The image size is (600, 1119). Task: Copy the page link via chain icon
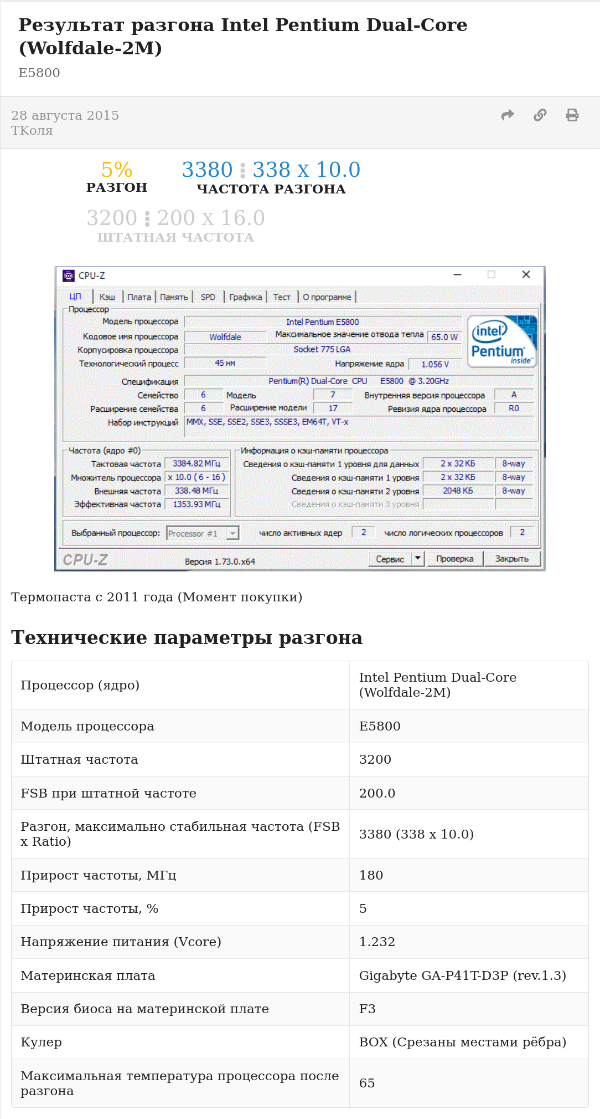pyautogui.click(x=540, y=115)
